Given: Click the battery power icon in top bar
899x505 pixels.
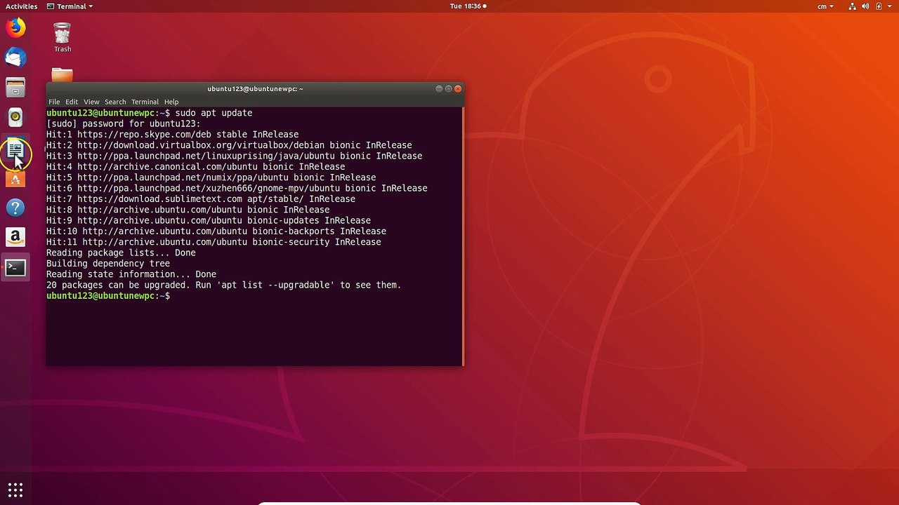Looking at the screenshot, I should pos(879,6).
